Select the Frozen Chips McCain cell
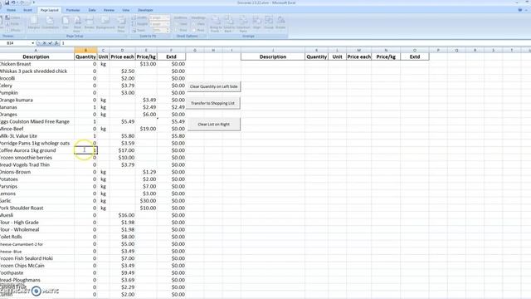 tap(37, 266)
